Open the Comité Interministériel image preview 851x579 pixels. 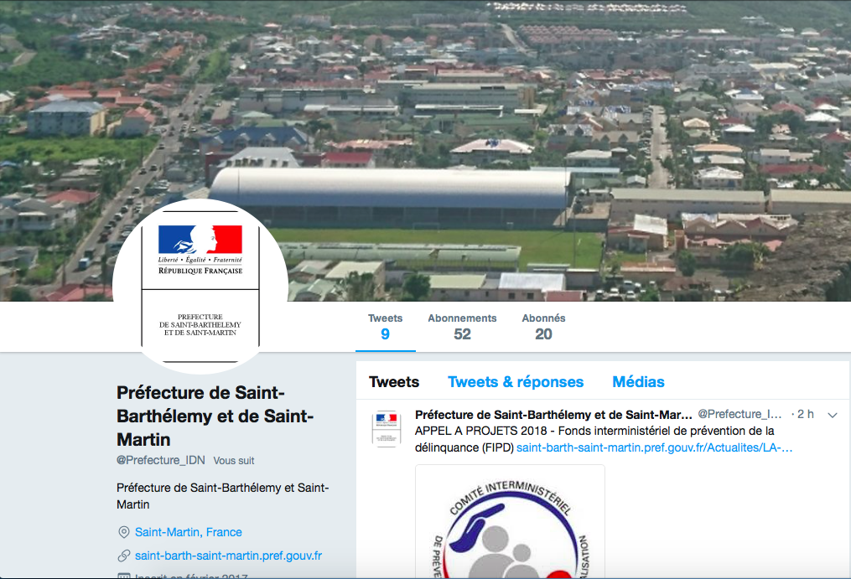tap(510, 522)
